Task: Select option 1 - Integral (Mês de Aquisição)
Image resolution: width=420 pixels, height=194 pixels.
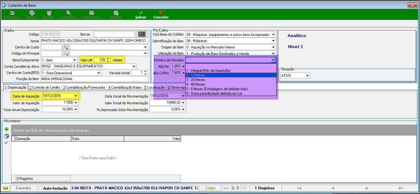Action: (x=231, y=70)
